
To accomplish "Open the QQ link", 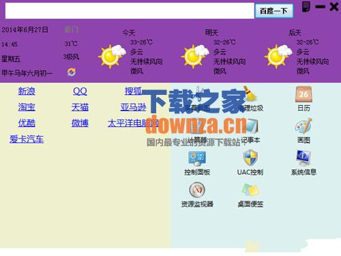I will (80, 91).
